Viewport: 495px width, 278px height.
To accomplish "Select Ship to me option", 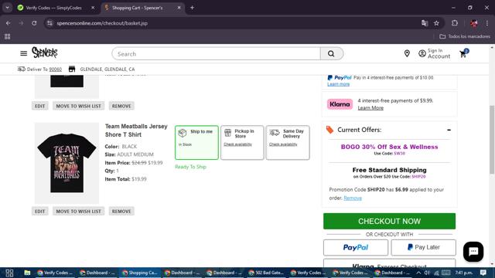I will (196, 142).
